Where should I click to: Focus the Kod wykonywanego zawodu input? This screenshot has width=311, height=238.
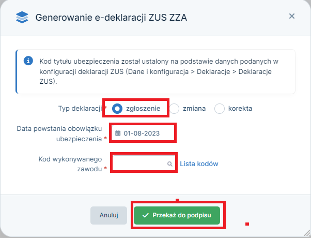139,163
